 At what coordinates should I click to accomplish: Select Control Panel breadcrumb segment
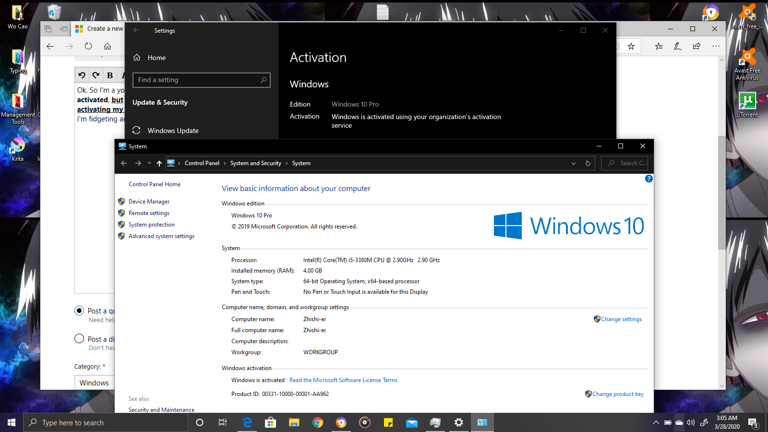202,163
